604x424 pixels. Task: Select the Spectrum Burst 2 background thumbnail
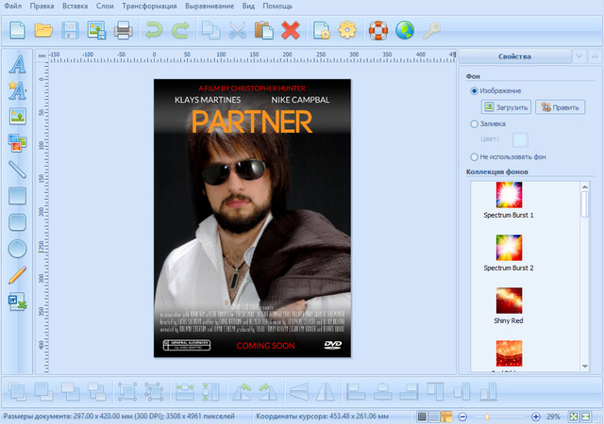point(509,248)
